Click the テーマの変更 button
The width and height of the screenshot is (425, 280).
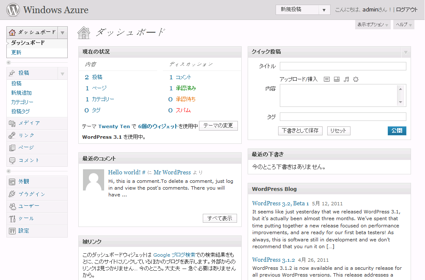coord(218,126)
